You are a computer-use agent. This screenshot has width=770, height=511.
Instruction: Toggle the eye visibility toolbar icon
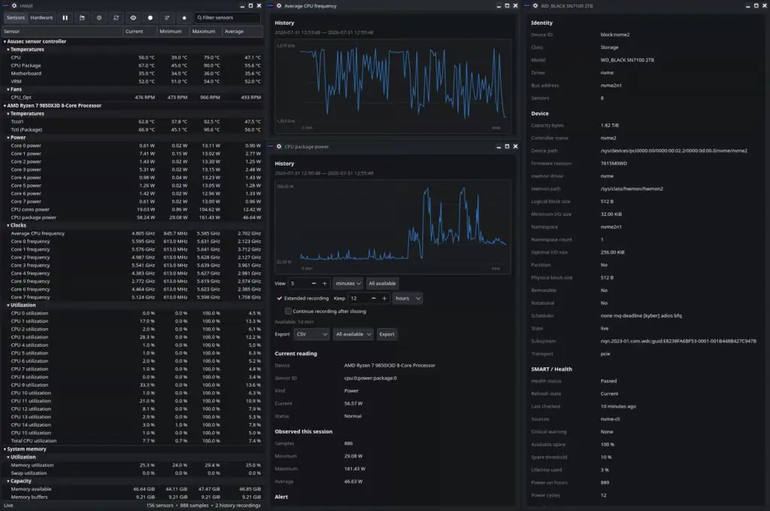[x=133, y=18]
